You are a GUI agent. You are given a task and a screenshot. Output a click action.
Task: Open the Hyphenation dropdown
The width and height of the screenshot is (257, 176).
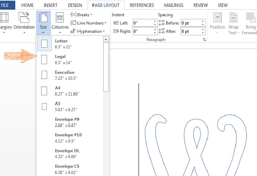(88, 31)
